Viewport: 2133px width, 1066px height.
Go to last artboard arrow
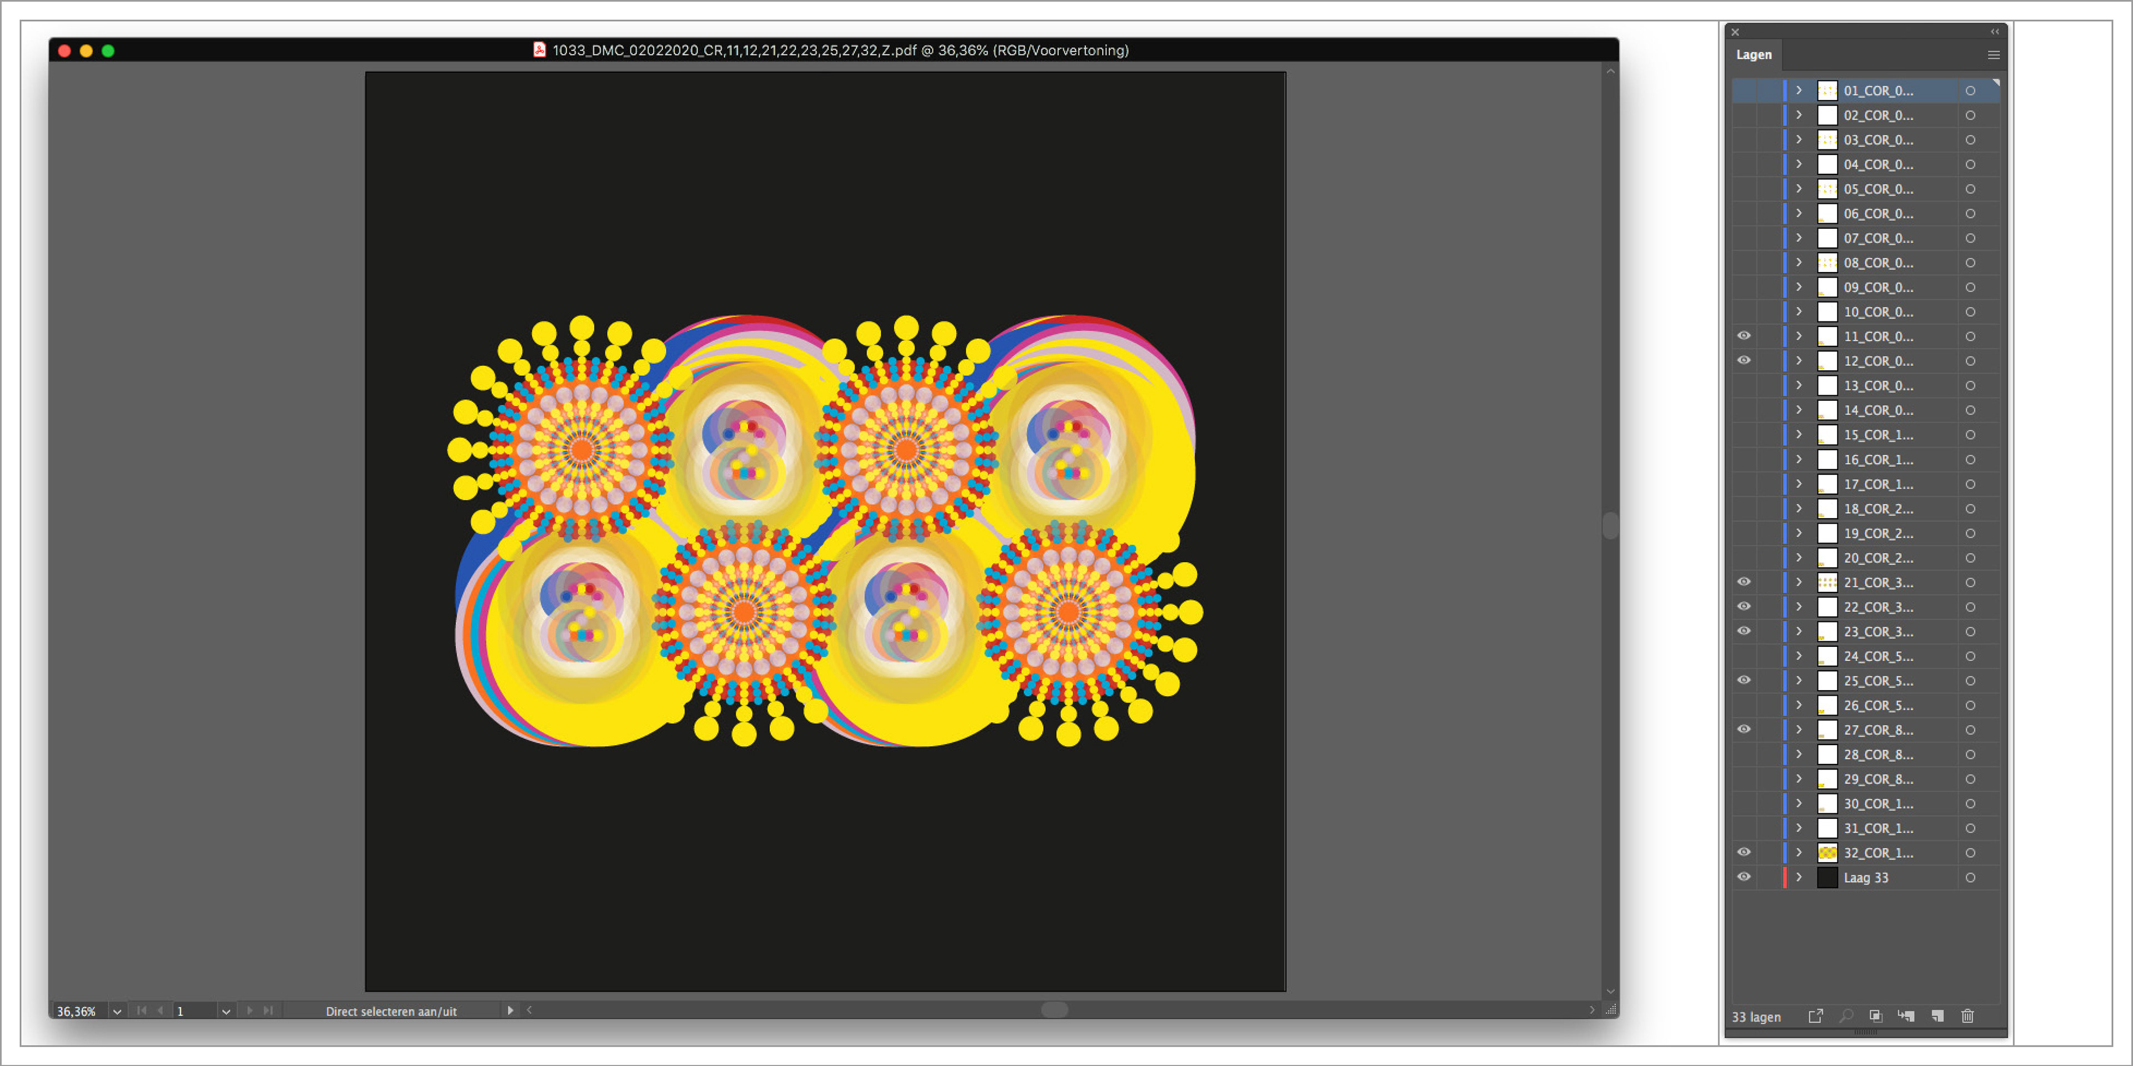click(x=267, y=1010)
